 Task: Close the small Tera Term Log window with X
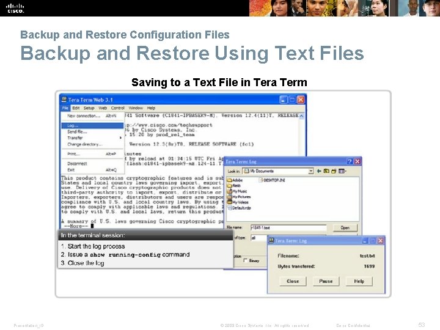pos(380,241)
